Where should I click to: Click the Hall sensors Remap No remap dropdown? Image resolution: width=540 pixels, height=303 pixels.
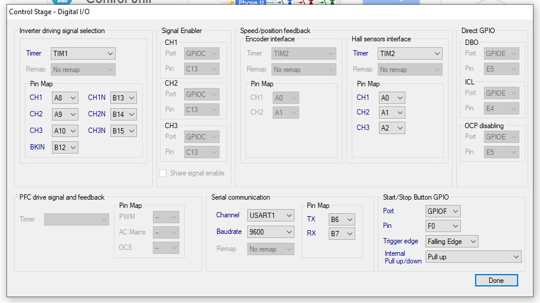point(410,69)
